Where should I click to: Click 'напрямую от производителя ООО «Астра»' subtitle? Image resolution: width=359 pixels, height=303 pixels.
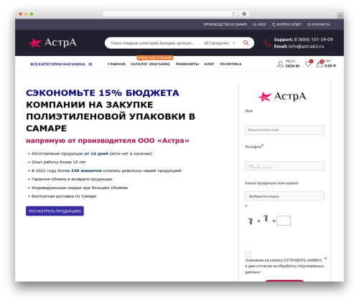[108, 140]
